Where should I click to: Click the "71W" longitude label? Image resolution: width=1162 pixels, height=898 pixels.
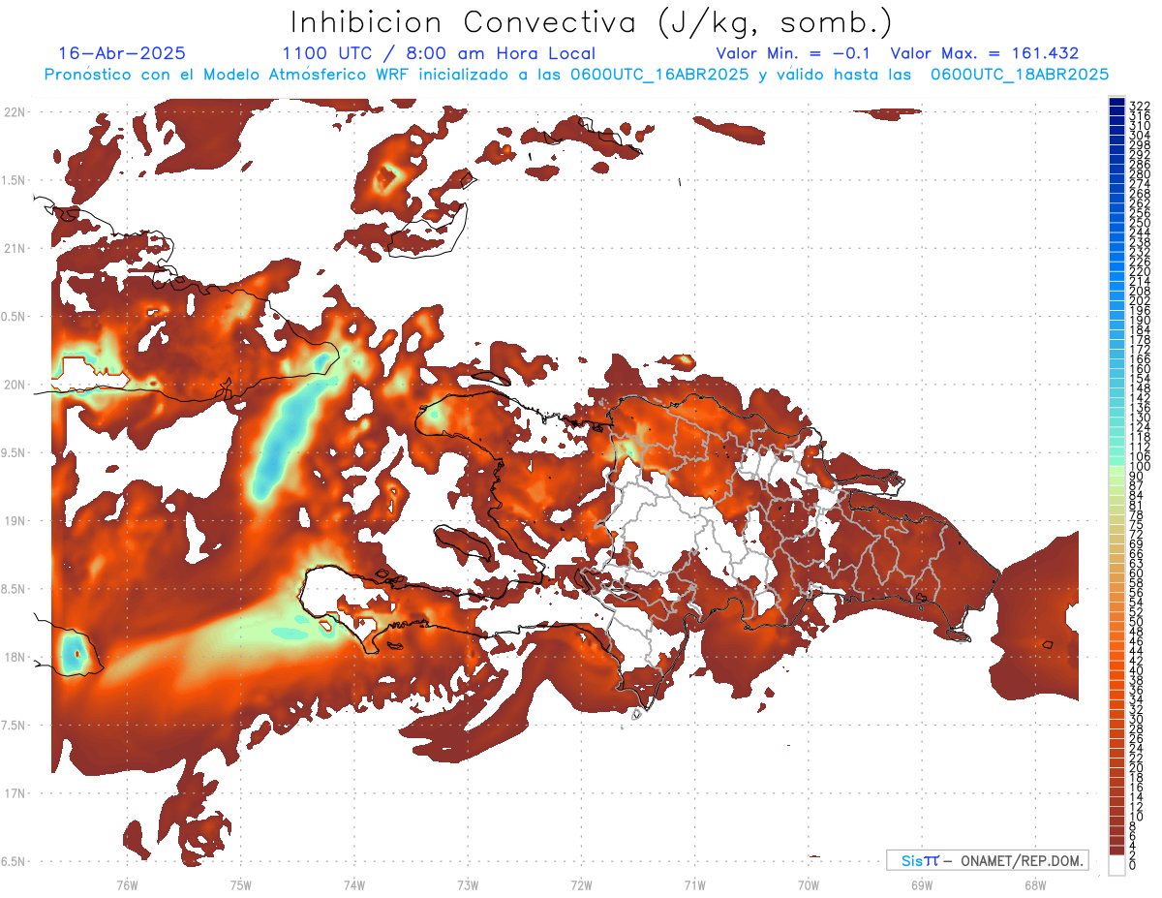[x=694, y=884]
